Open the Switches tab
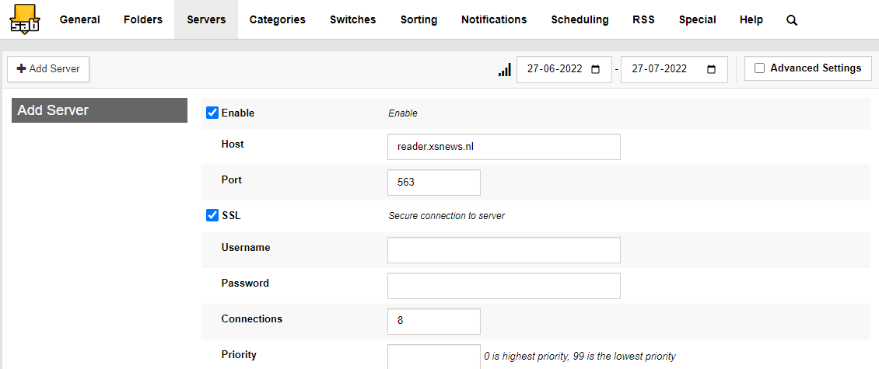The image size is (879, 369). point(352,19)
